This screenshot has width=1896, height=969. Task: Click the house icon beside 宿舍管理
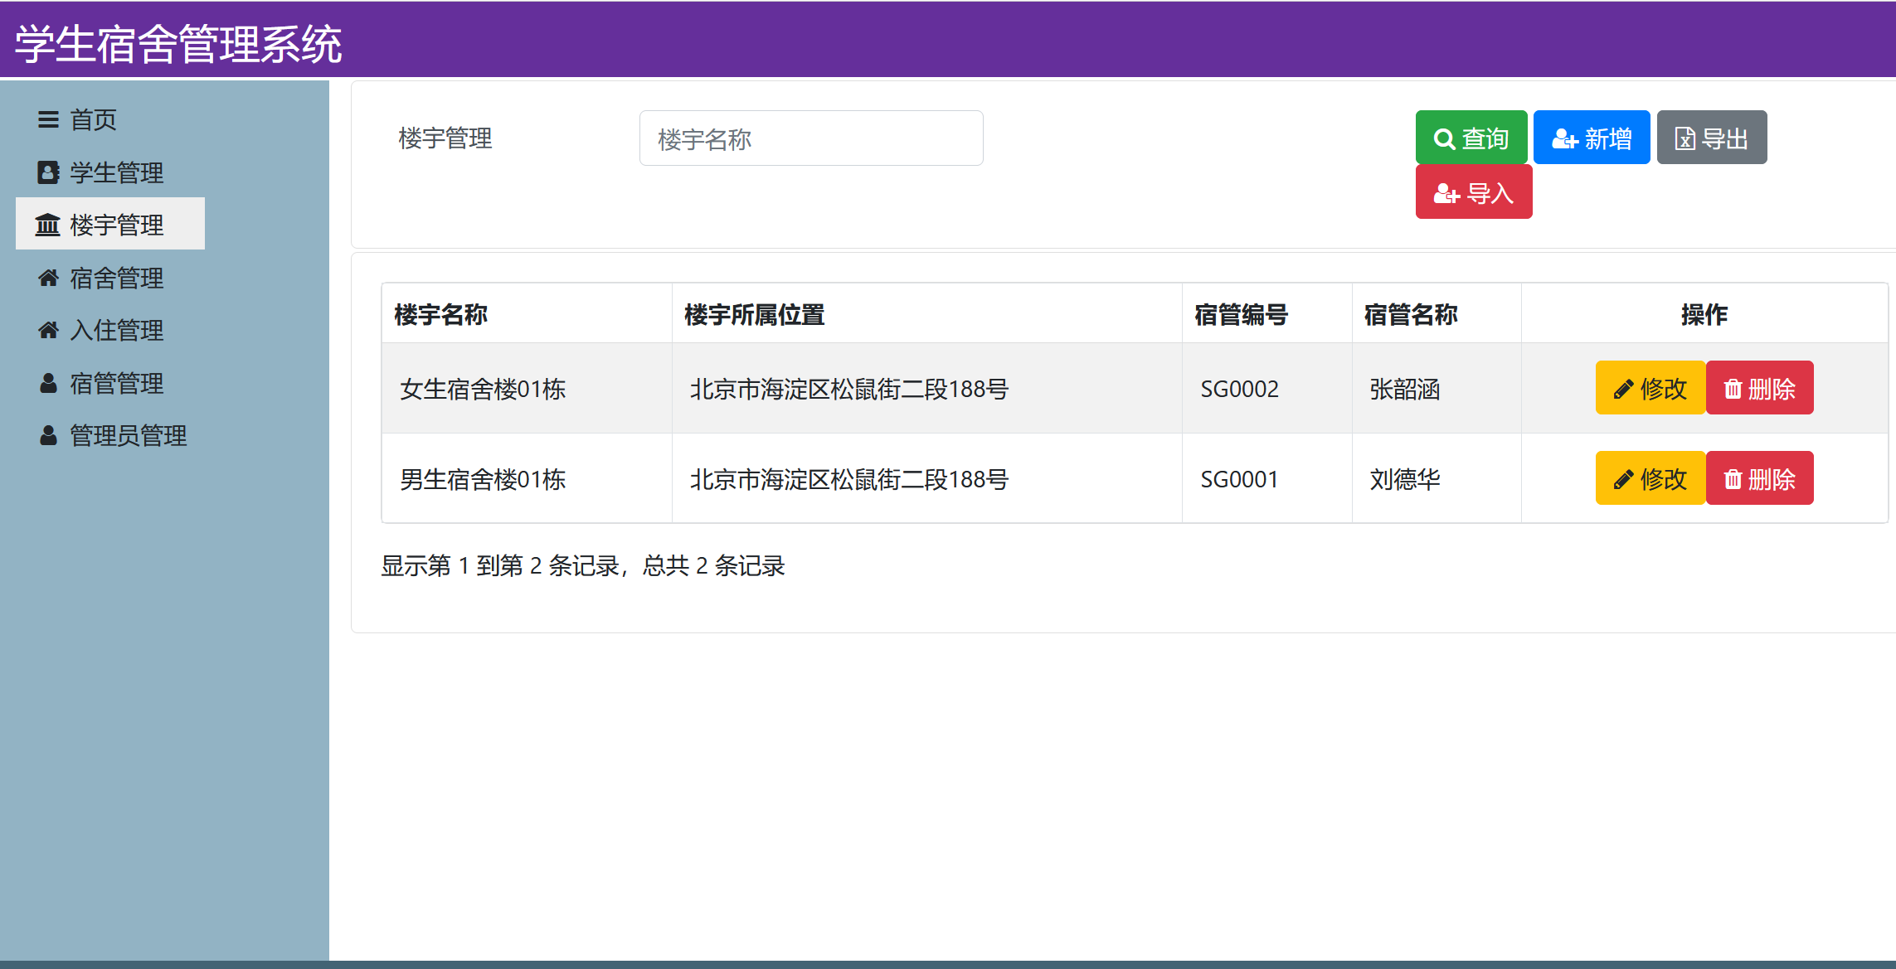point(47,278)
